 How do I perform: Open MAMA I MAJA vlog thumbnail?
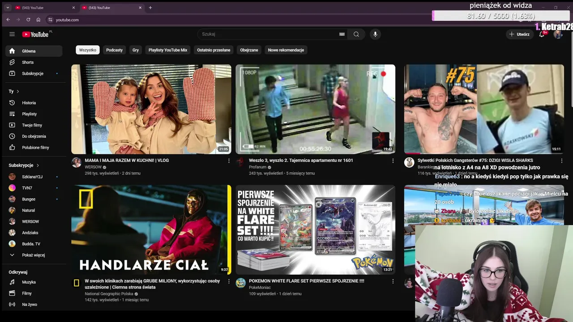151,109
